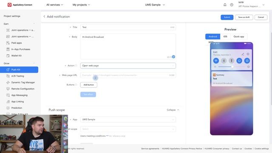272x153 pixels.
Task: Click the Remote Configuration sidebar icon
Action: (8, 89)
